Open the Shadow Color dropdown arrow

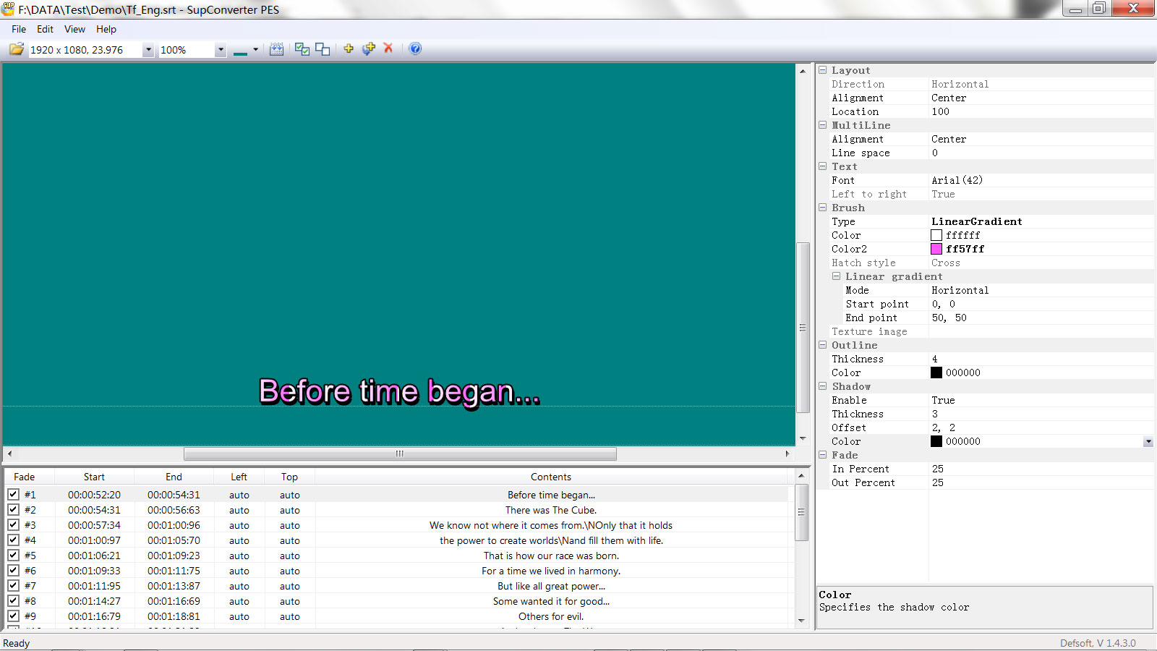[1148, 442]
